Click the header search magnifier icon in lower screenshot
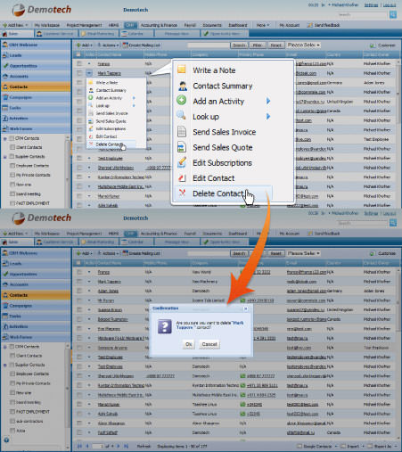Viewport: 402px width, 452px height. tap(393, 223)
